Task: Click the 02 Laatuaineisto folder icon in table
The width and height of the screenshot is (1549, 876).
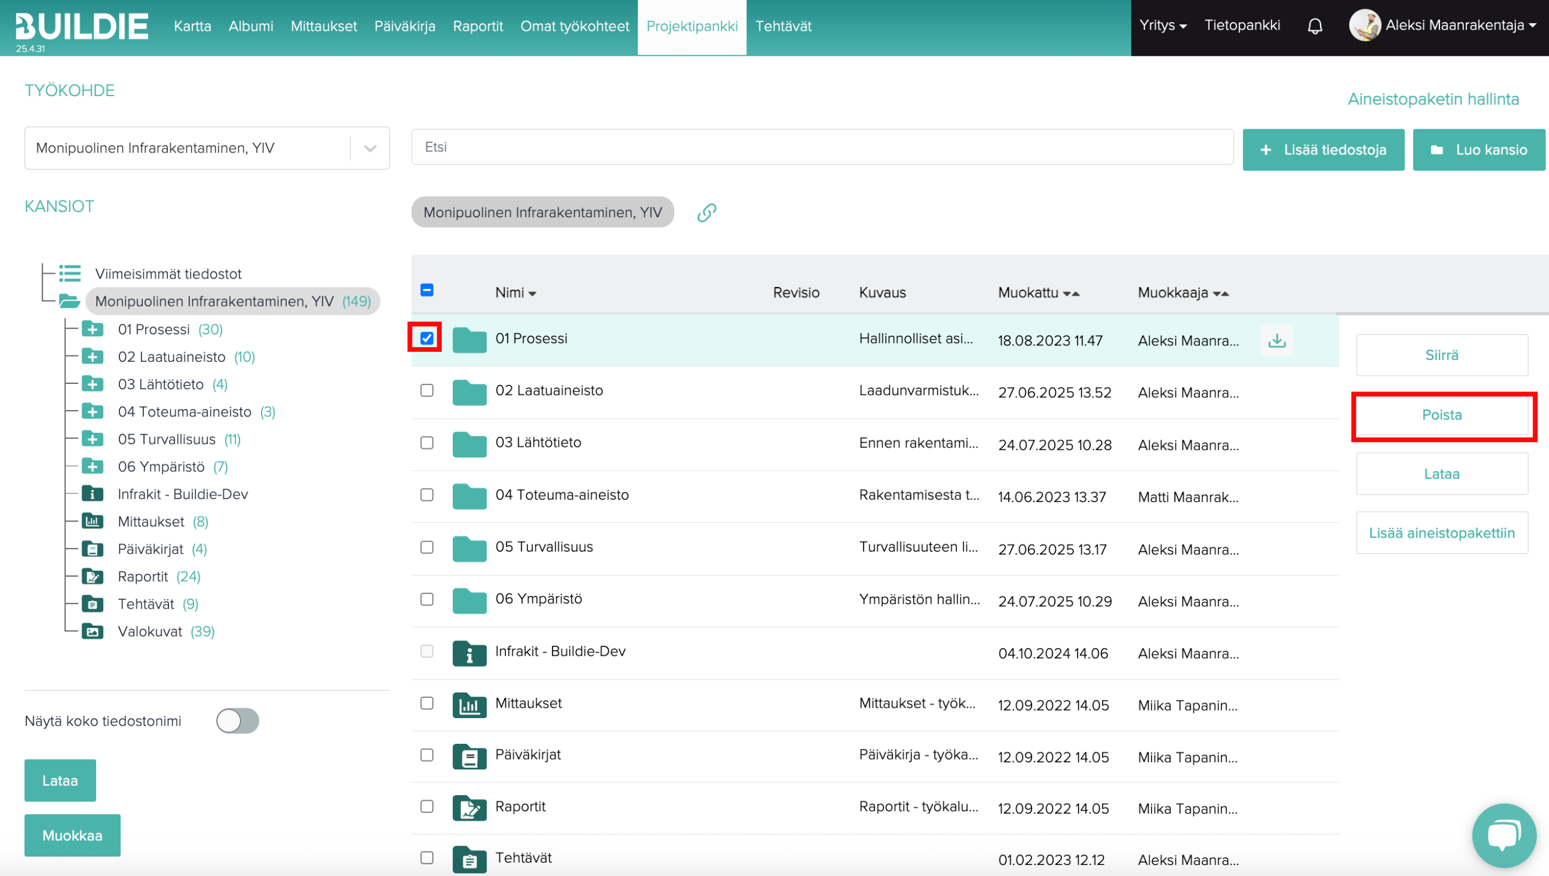Action: [469, 392]
